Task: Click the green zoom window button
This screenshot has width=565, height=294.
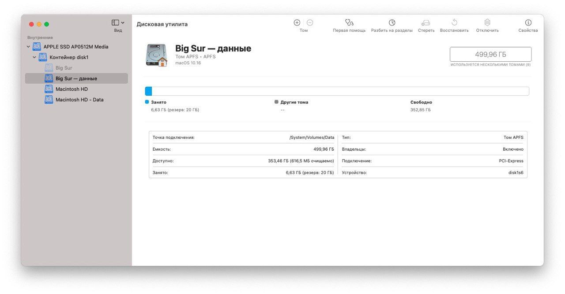Action: (46, 24)
